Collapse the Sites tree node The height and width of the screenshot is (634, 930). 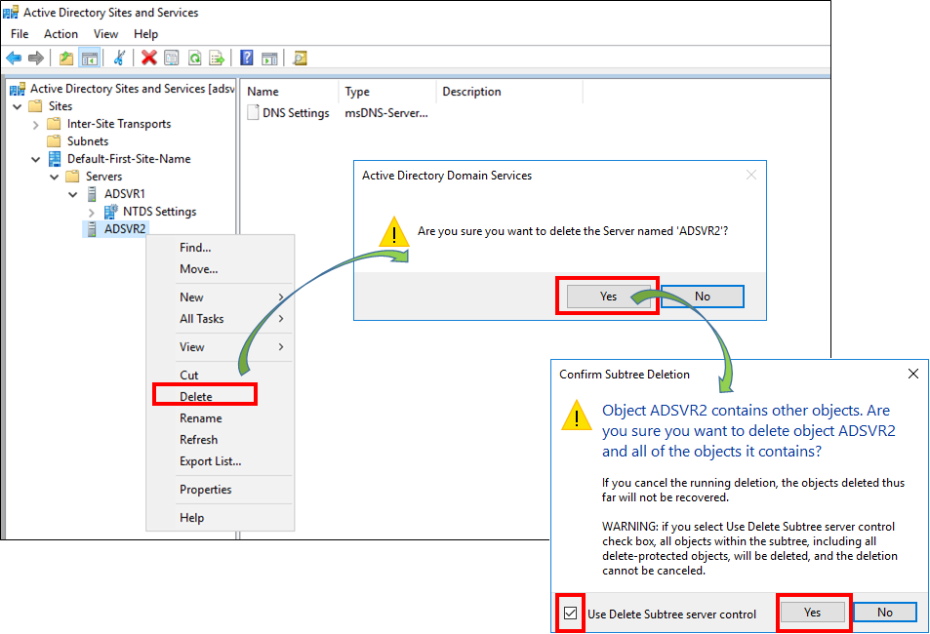tap(18, 106)
